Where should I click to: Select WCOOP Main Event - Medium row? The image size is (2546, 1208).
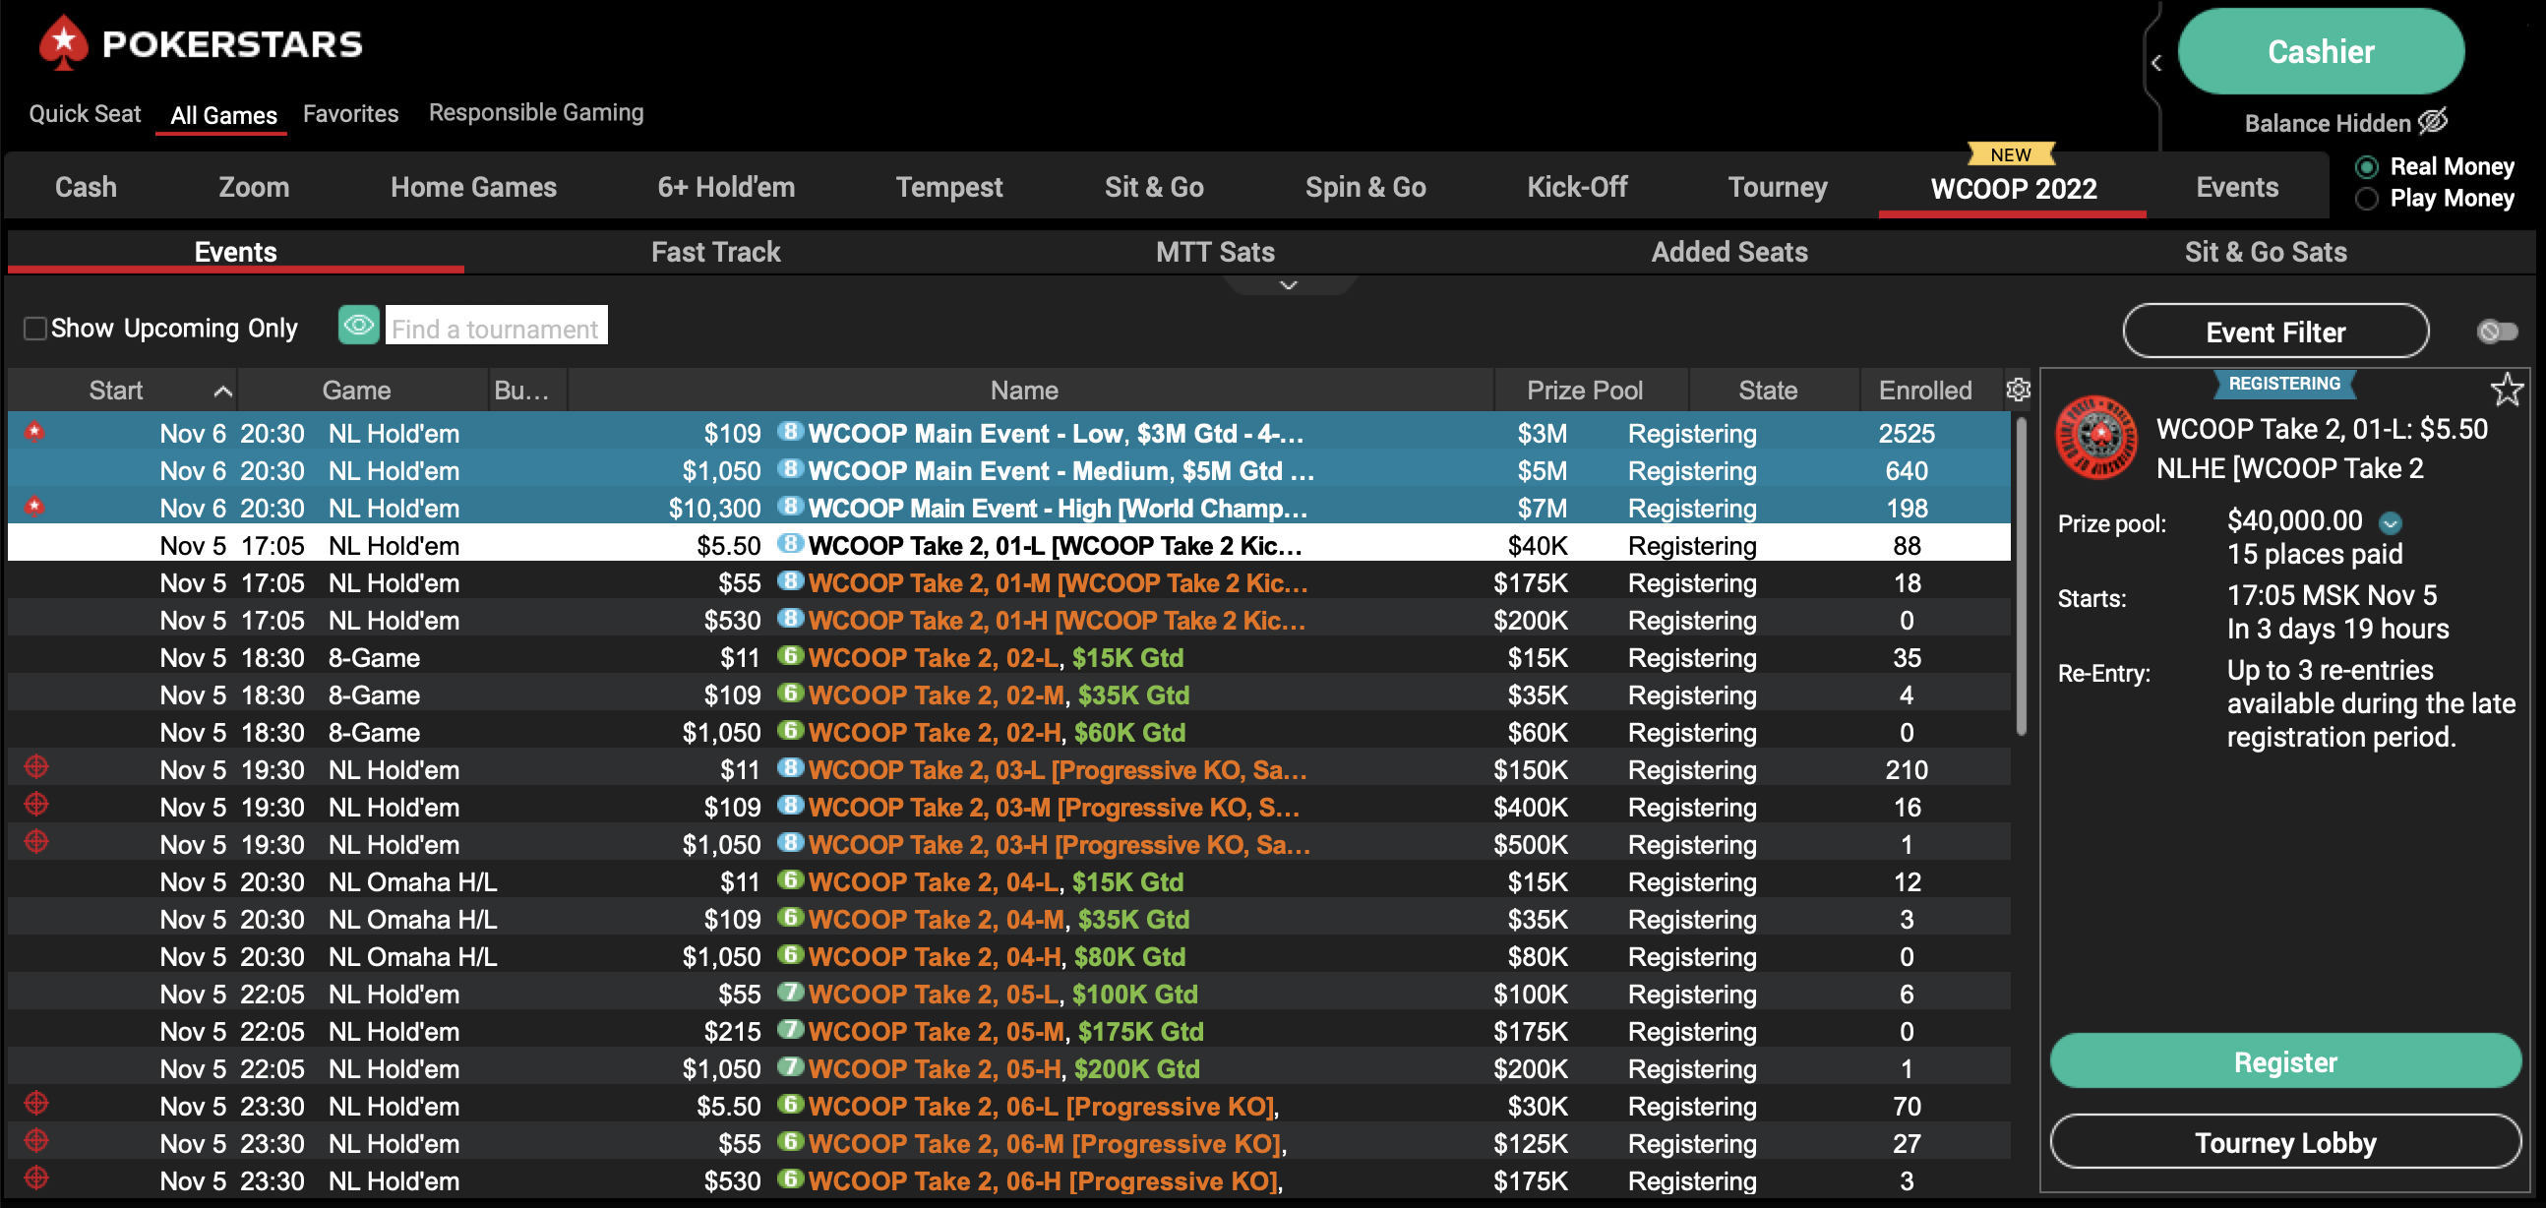(1009, 470)
